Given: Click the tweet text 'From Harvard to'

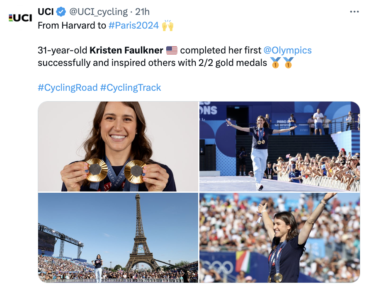Looking at the screenshot, I should coord(72,25).
